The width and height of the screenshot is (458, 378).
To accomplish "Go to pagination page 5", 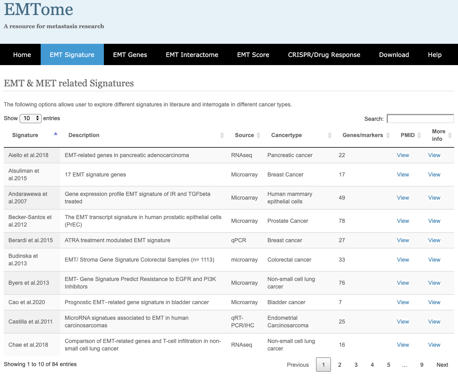I will pos(389,365).
